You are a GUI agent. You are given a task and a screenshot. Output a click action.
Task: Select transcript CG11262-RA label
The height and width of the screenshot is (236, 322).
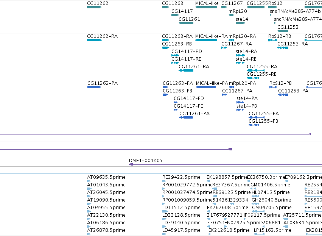coord(102,36)
